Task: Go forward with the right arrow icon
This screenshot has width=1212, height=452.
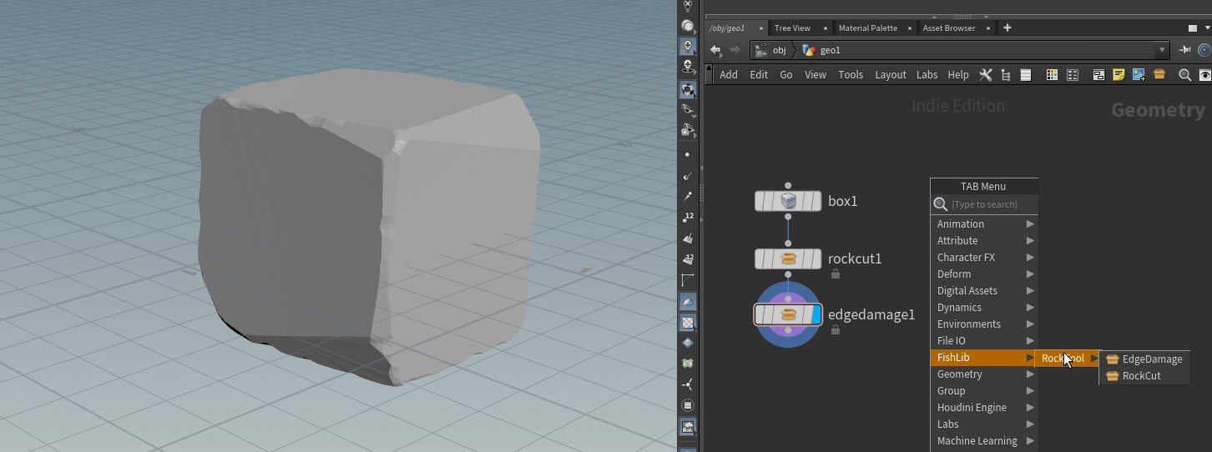Action: click(x=735, y=50)
